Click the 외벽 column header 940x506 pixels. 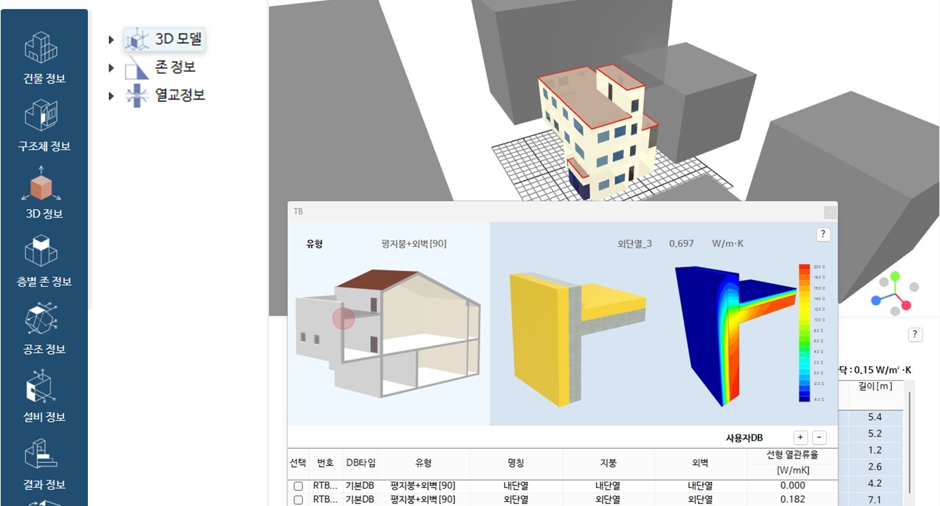[701, 463]
